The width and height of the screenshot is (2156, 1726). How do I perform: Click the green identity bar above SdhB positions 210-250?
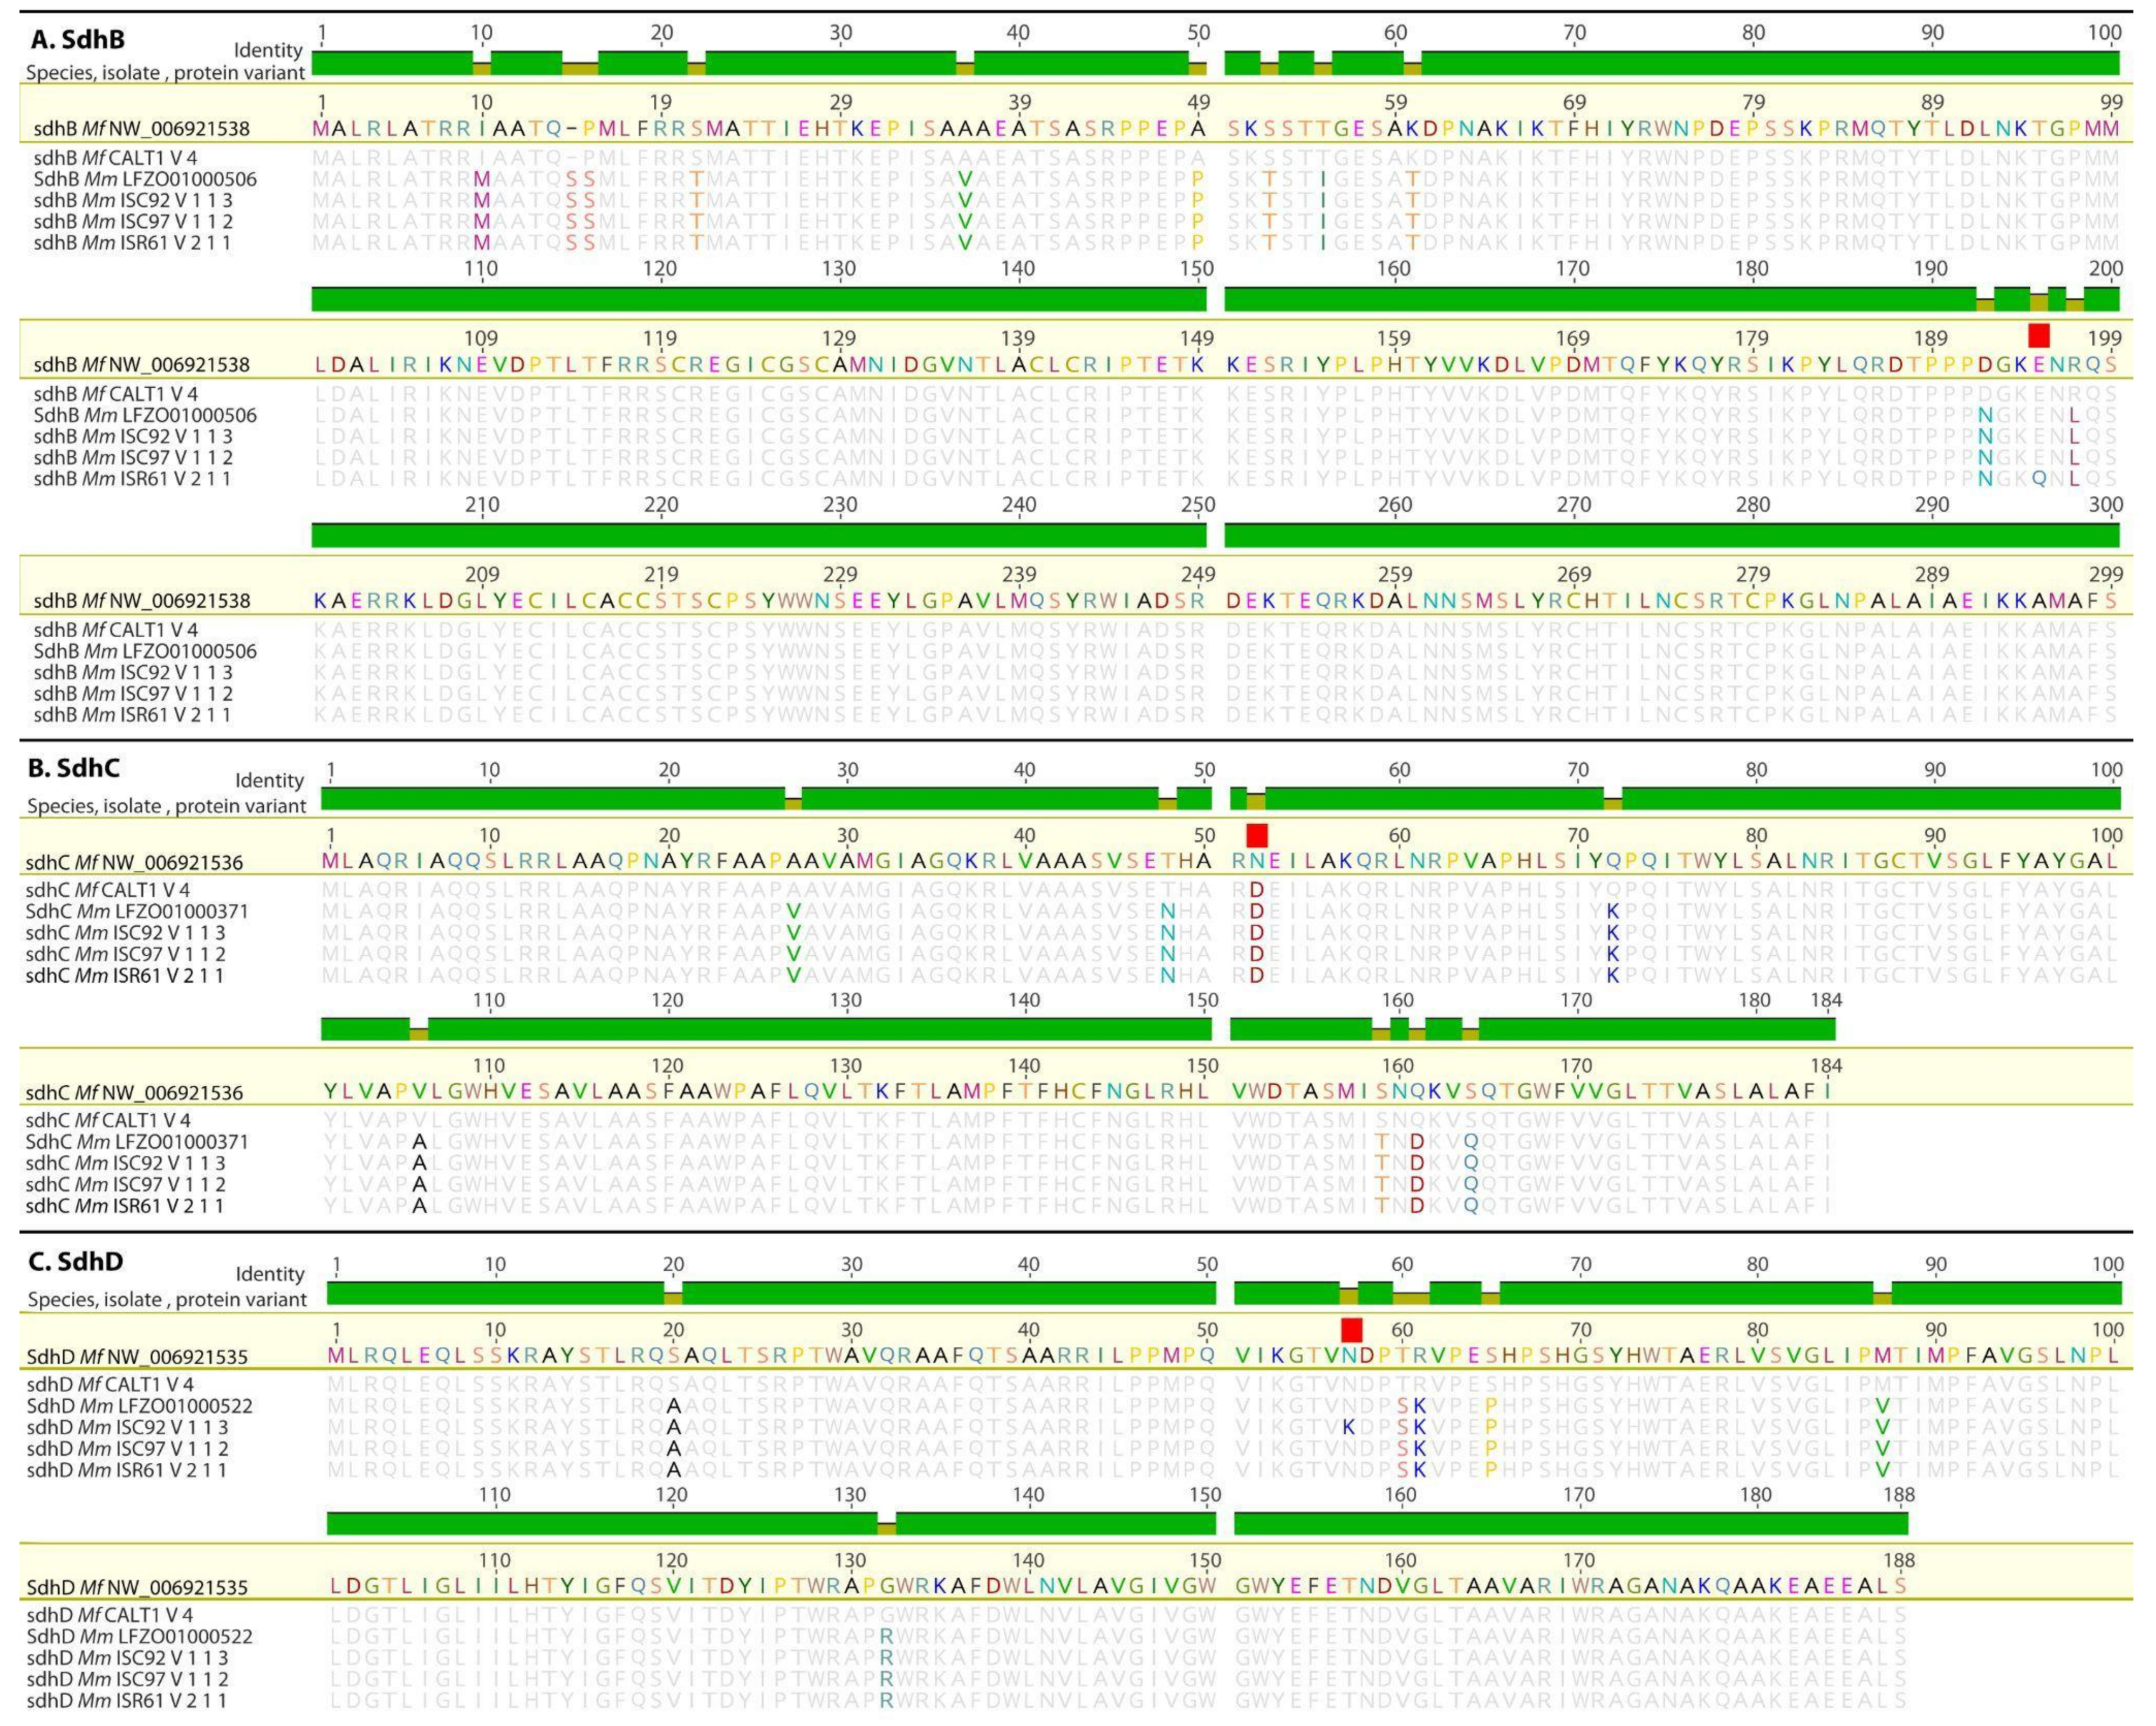coord(758,535)
